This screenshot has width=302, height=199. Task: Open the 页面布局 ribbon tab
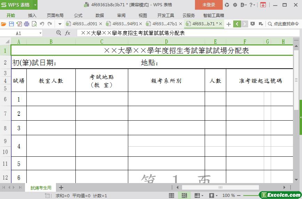pos(55,15)
